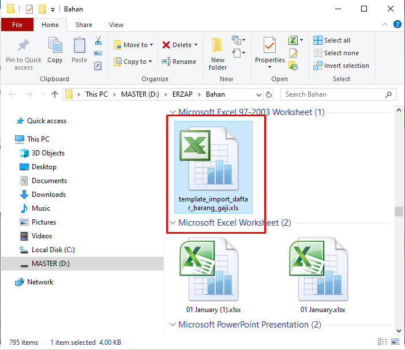This screenshot has width=405, height=350.
Task: Click the scroll down arrow in file list
Action: (x=399, y=330)
